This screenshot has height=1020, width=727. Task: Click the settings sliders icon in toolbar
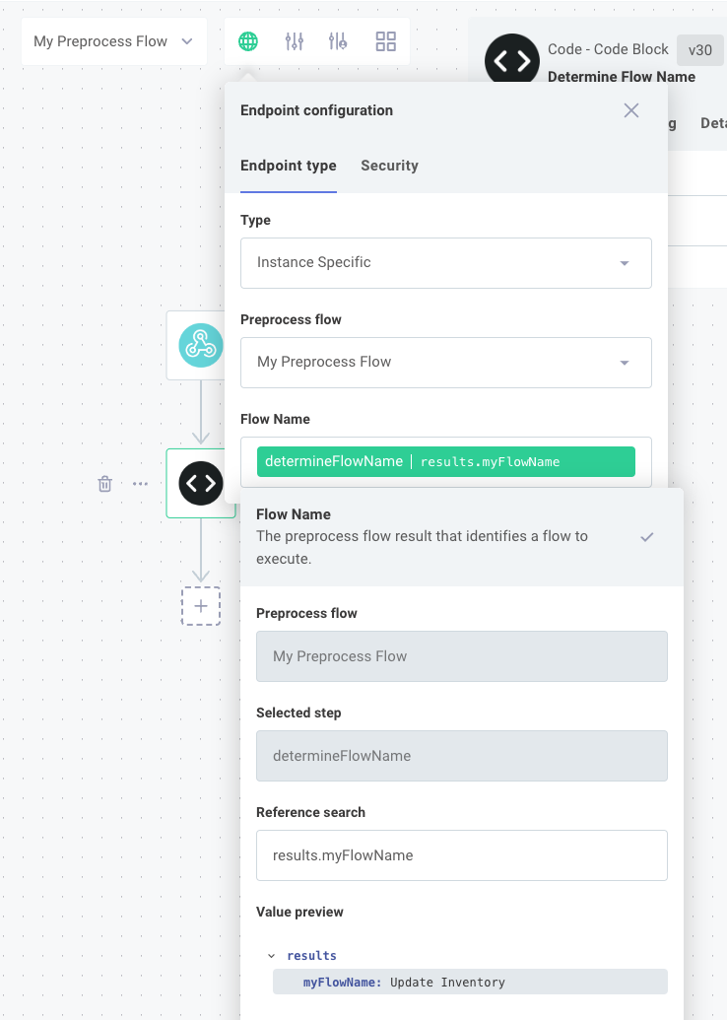(294, 41)
